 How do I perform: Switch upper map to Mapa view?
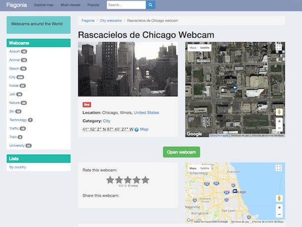193,48
